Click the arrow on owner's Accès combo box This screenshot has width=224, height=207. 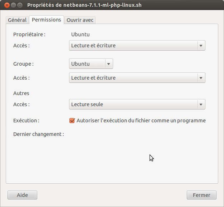tap(201, 46)
